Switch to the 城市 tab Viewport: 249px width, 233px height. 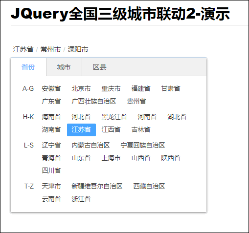click(x=64, y=67)
